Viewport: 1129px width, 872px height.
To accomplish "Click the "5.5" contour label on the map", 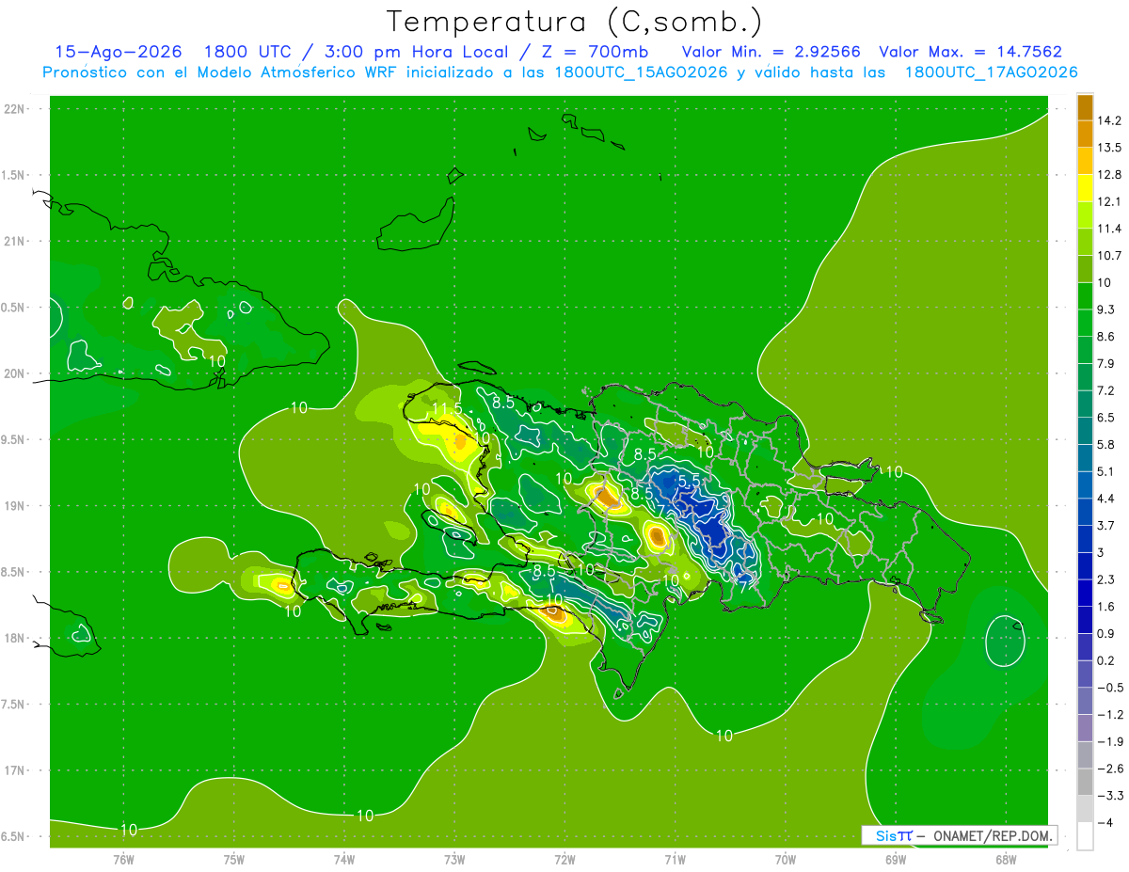I will tap(690, 480).
